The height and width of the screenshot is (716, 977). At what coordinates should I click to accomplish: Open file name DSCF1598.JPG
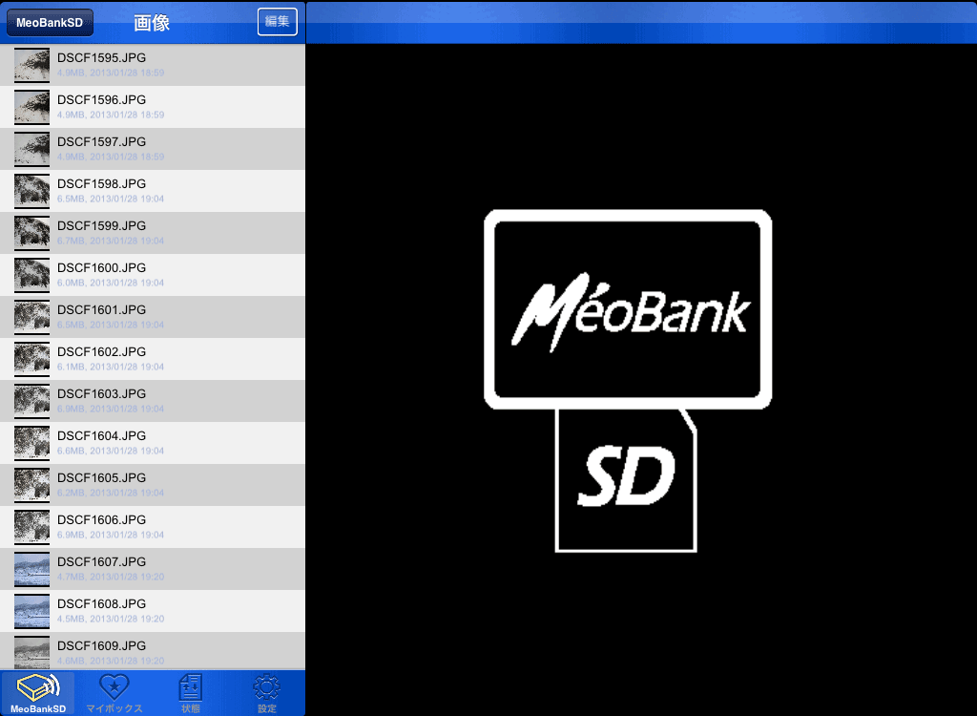(101, 183)
